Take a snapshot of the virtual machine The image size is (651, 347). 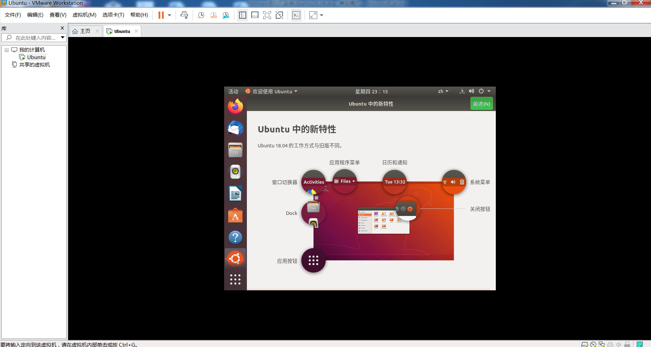click(201, 15)
